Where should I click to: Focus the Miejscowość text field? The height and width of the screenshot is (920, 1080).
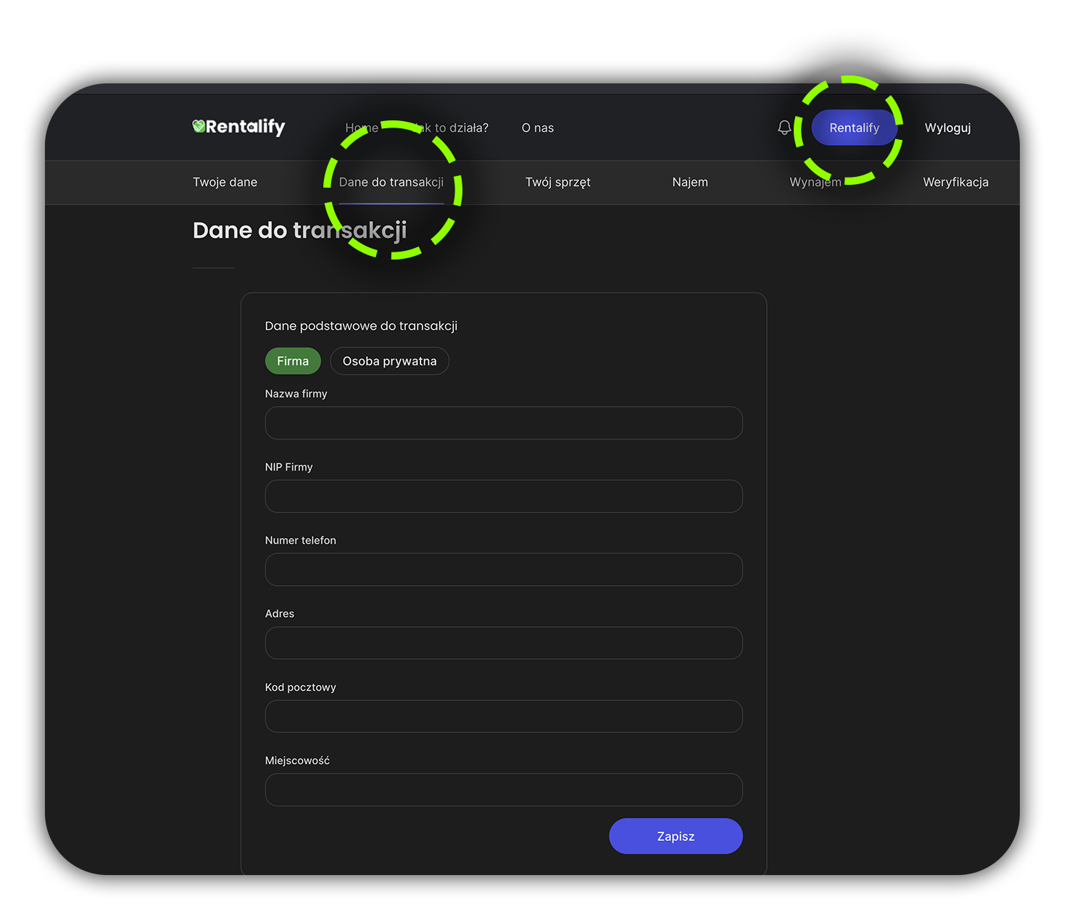click(x=504, y=790)
